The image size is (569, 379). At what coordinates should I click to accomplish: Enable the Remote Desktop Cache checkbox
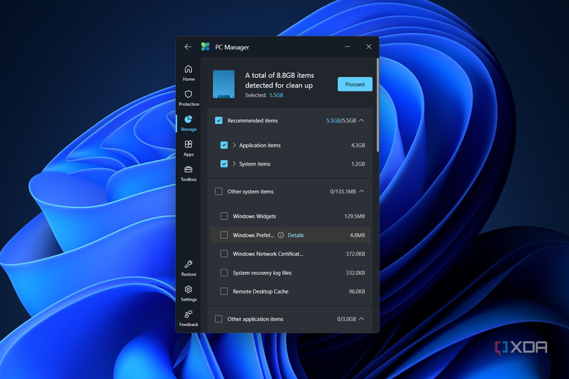coord(224,291)
